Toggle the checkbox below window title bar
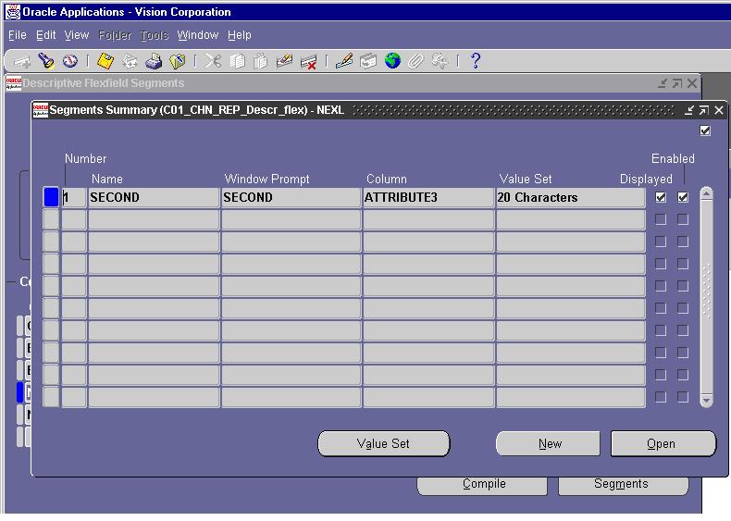Screen dimensions: 731x521 tap(705, 130)
